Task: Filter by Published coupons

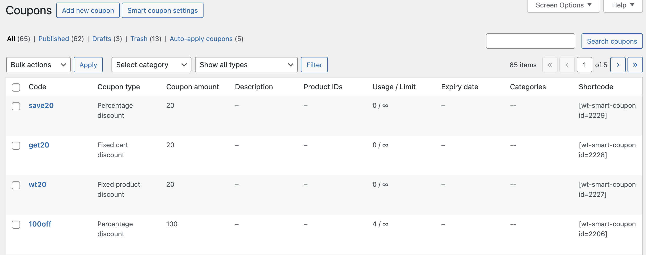Action: click(x=54, y=39)
